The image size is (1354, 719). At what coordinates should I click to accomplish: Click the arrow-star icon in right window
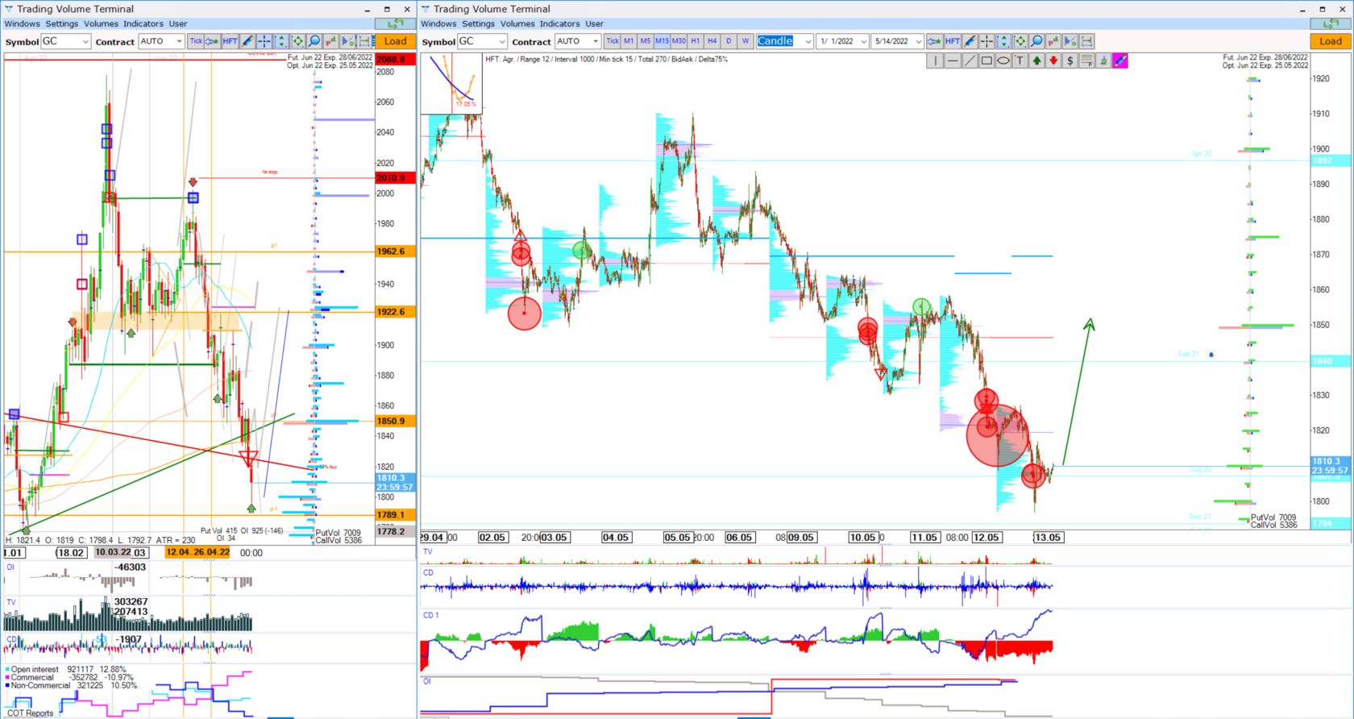[935, 41]
